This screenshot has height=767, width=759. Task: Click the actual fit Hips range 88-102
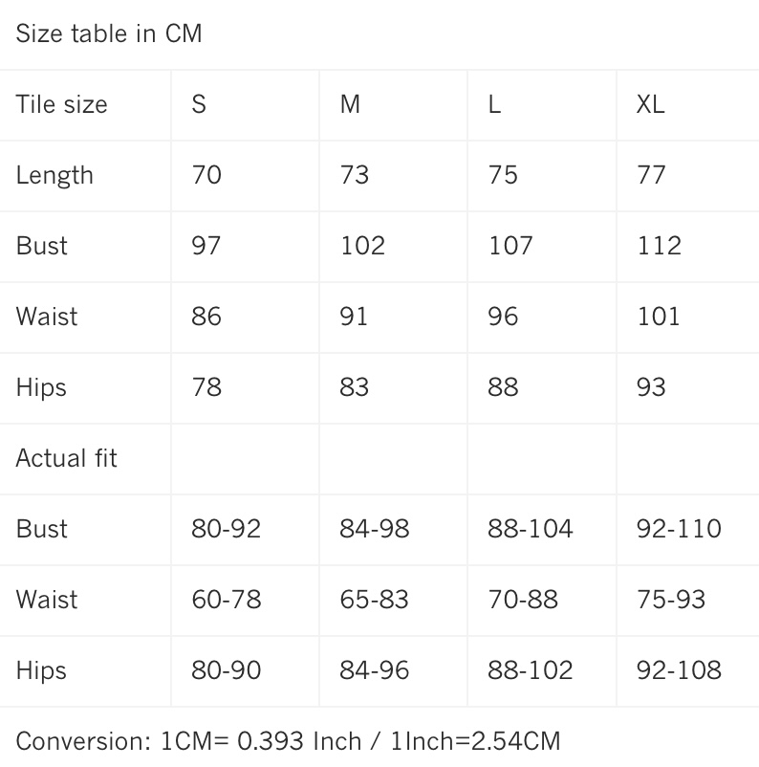(x=530, y=670)
